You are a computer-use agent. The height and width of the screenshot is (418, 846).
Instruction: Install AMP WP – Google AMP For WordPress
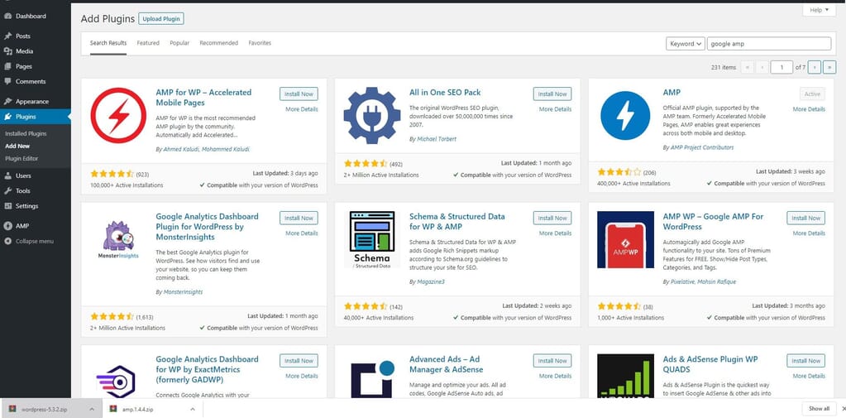[806, 219]
